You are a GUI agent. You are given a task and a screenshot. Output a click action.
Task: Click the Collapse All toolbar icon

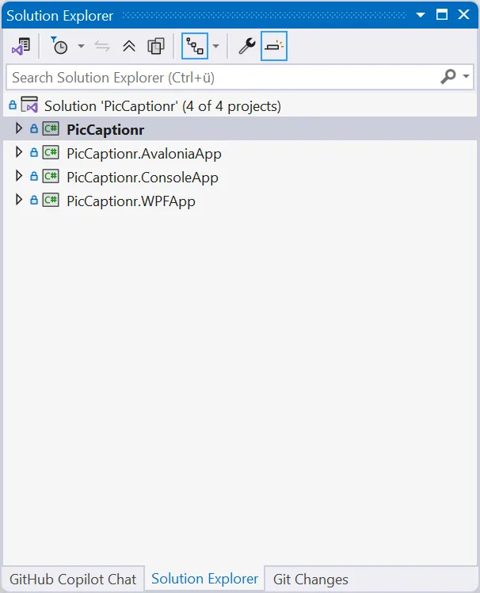[x=129, y=46]
